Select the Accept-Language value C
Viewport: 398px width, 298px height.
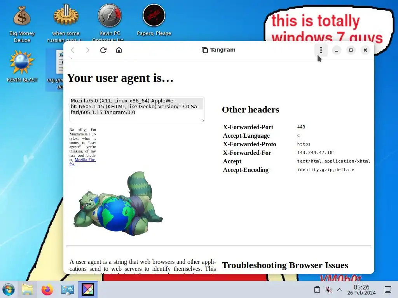298,135
